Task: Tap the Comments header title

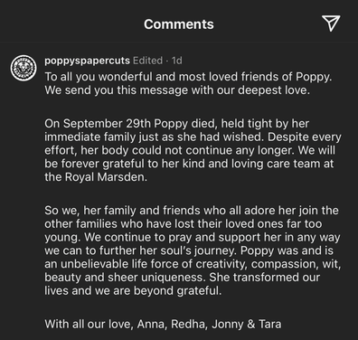Action: [x=179, y=24]
